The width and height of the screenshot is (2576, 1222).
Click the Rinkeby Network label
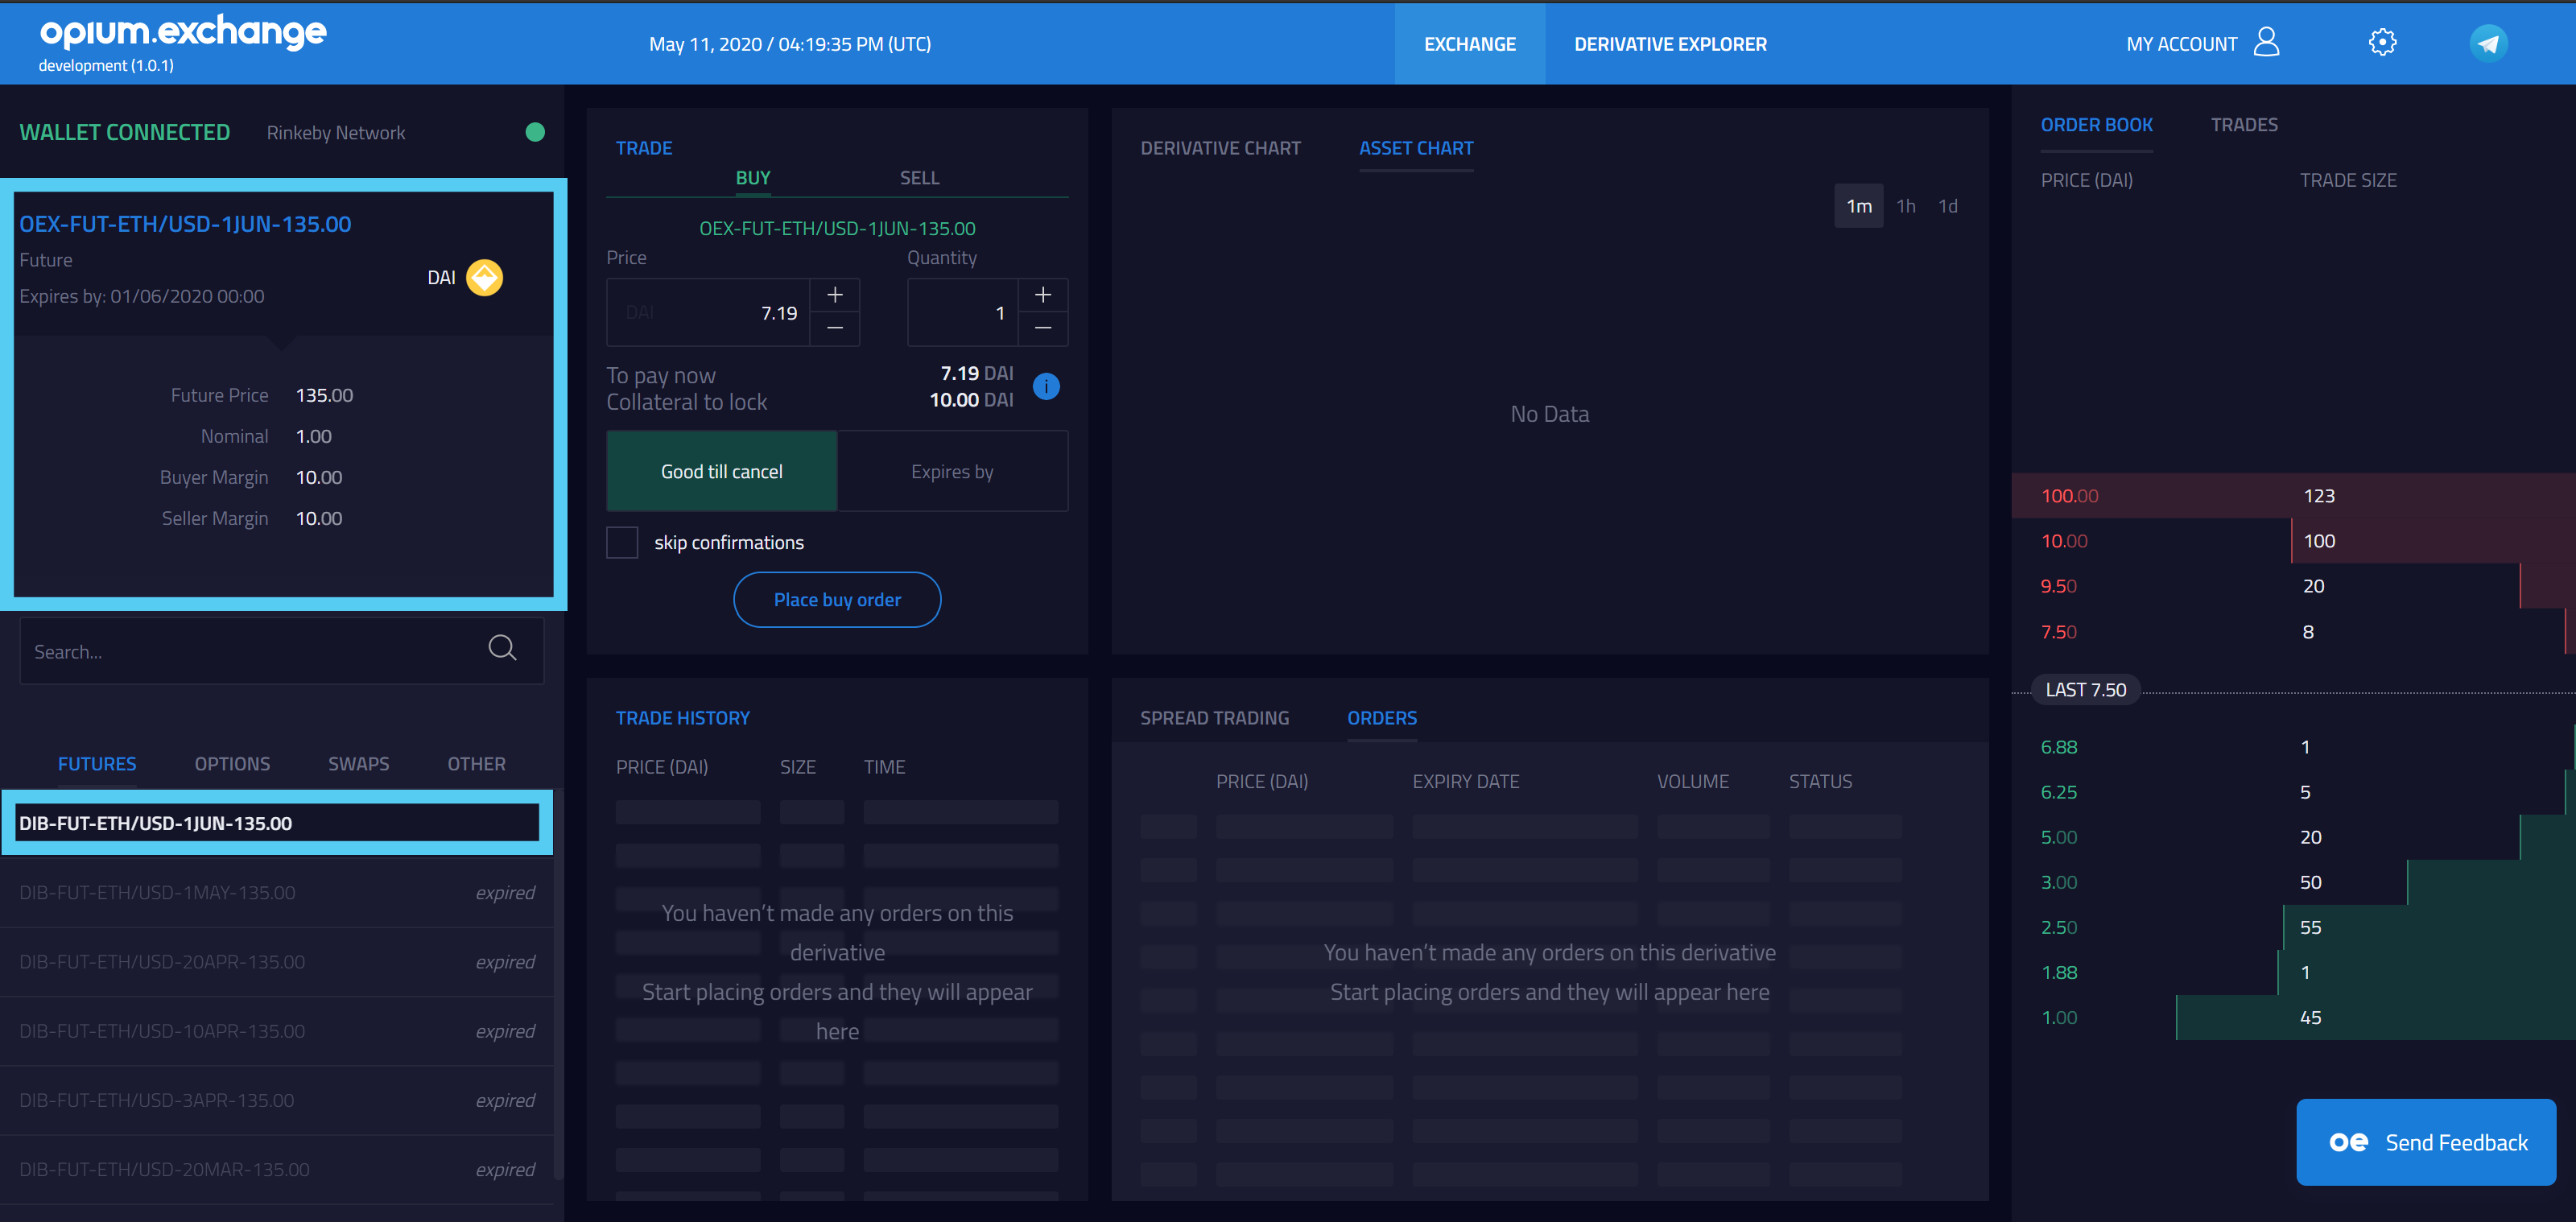pyautogui.click(x=336, y=132)
